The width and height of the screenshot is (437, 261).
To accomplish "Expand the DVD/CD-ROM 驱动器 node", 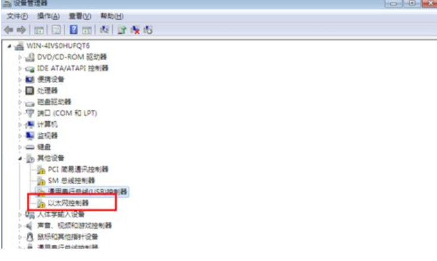I will click(x=20, y=57).
